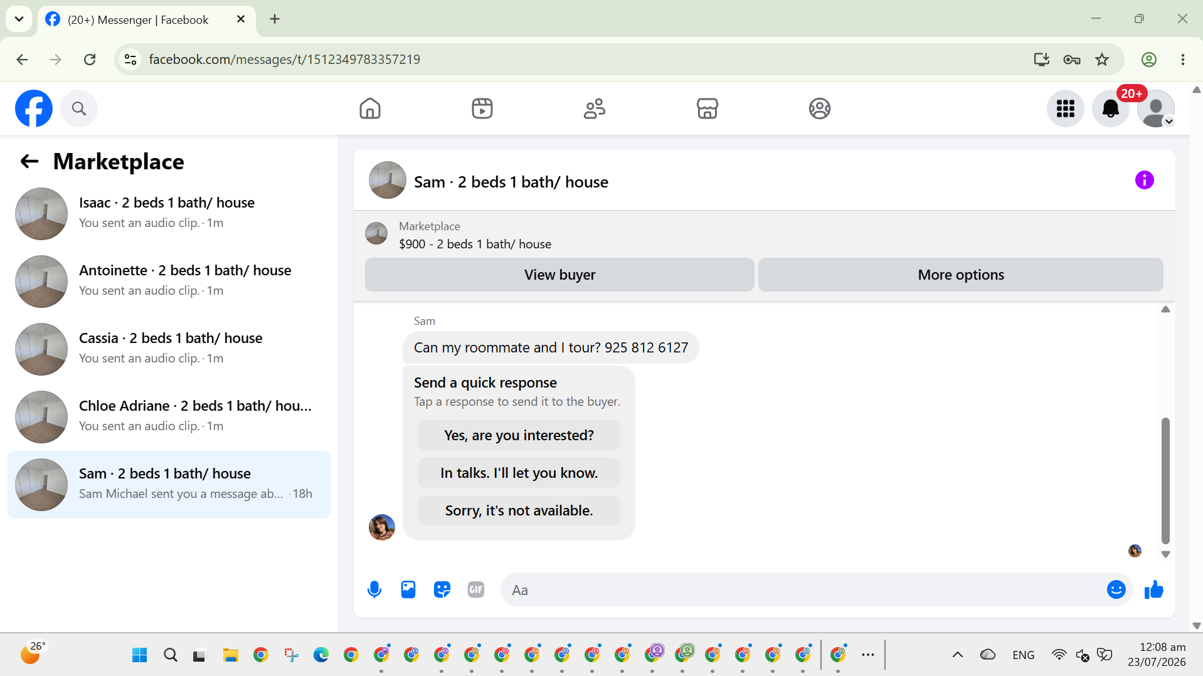Go to the Facebook Home feed icon
1203x676 pixels.
pyautogui.click(x=370, y=108)
